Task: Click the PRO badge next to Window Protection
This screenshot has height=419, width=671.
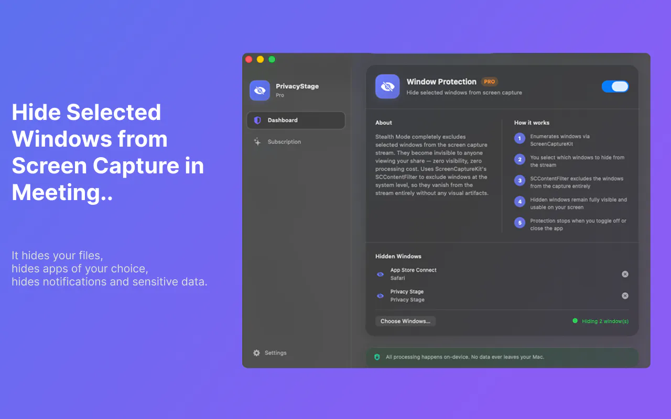Action: click(489, 82)
